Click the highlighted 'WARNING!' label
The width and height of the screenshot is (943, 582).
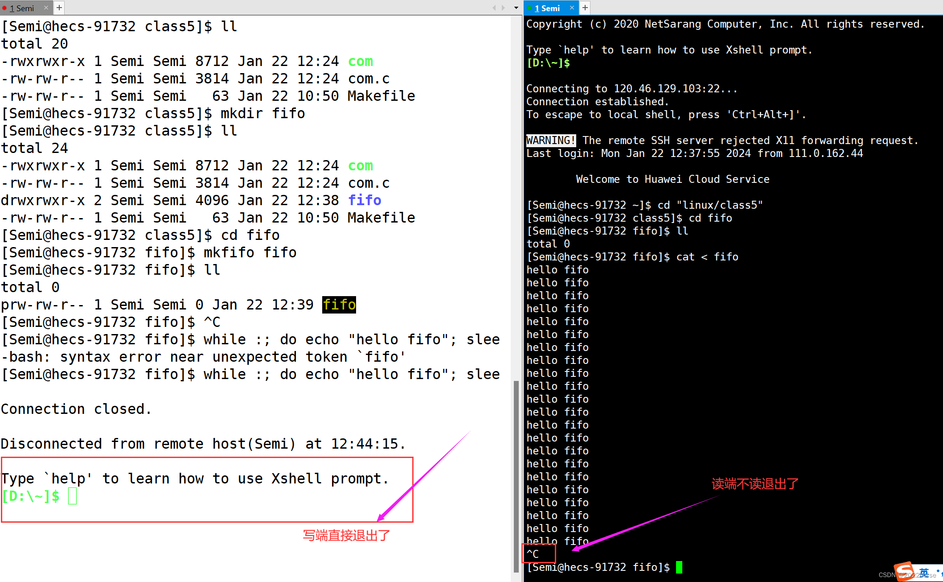click(551, 140)
